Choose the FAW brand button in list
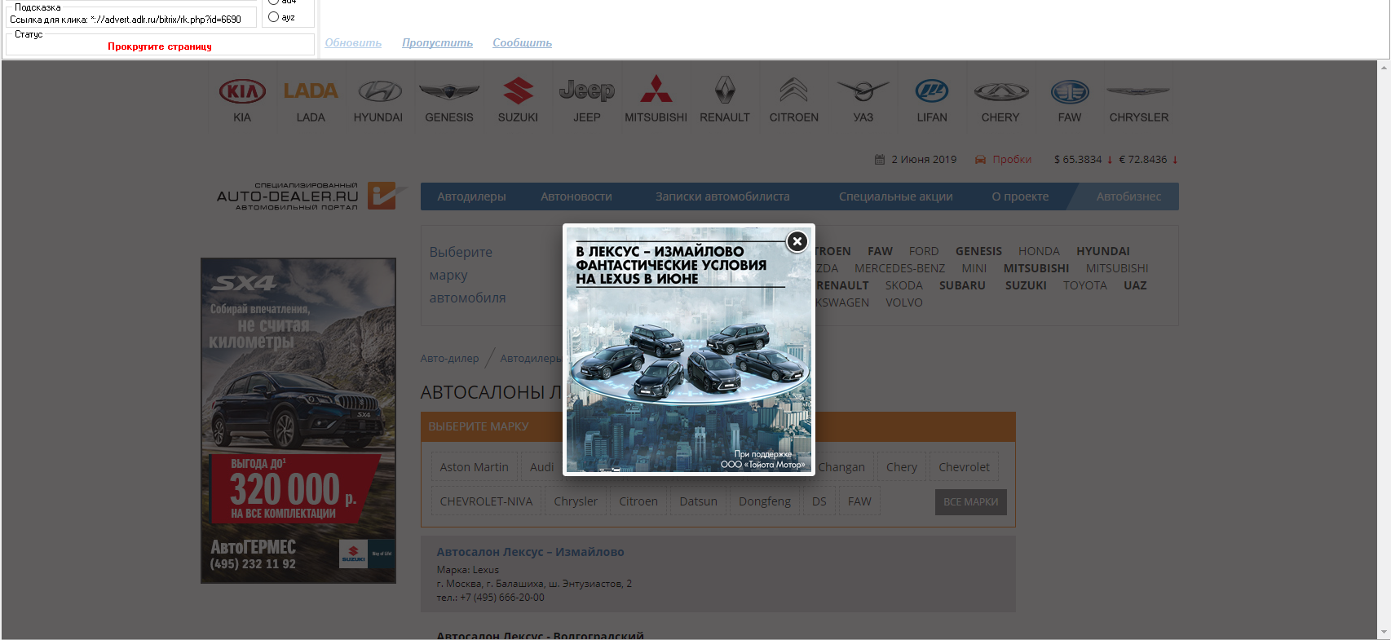The width and height of the screenshot is (1391, 640). tap(859, 501)
